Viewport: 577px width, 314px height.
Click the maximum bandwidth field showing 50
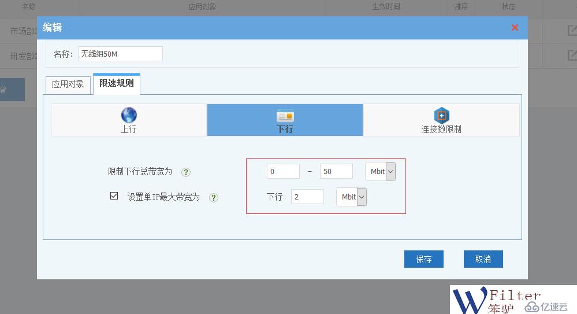tap(336, 172)
